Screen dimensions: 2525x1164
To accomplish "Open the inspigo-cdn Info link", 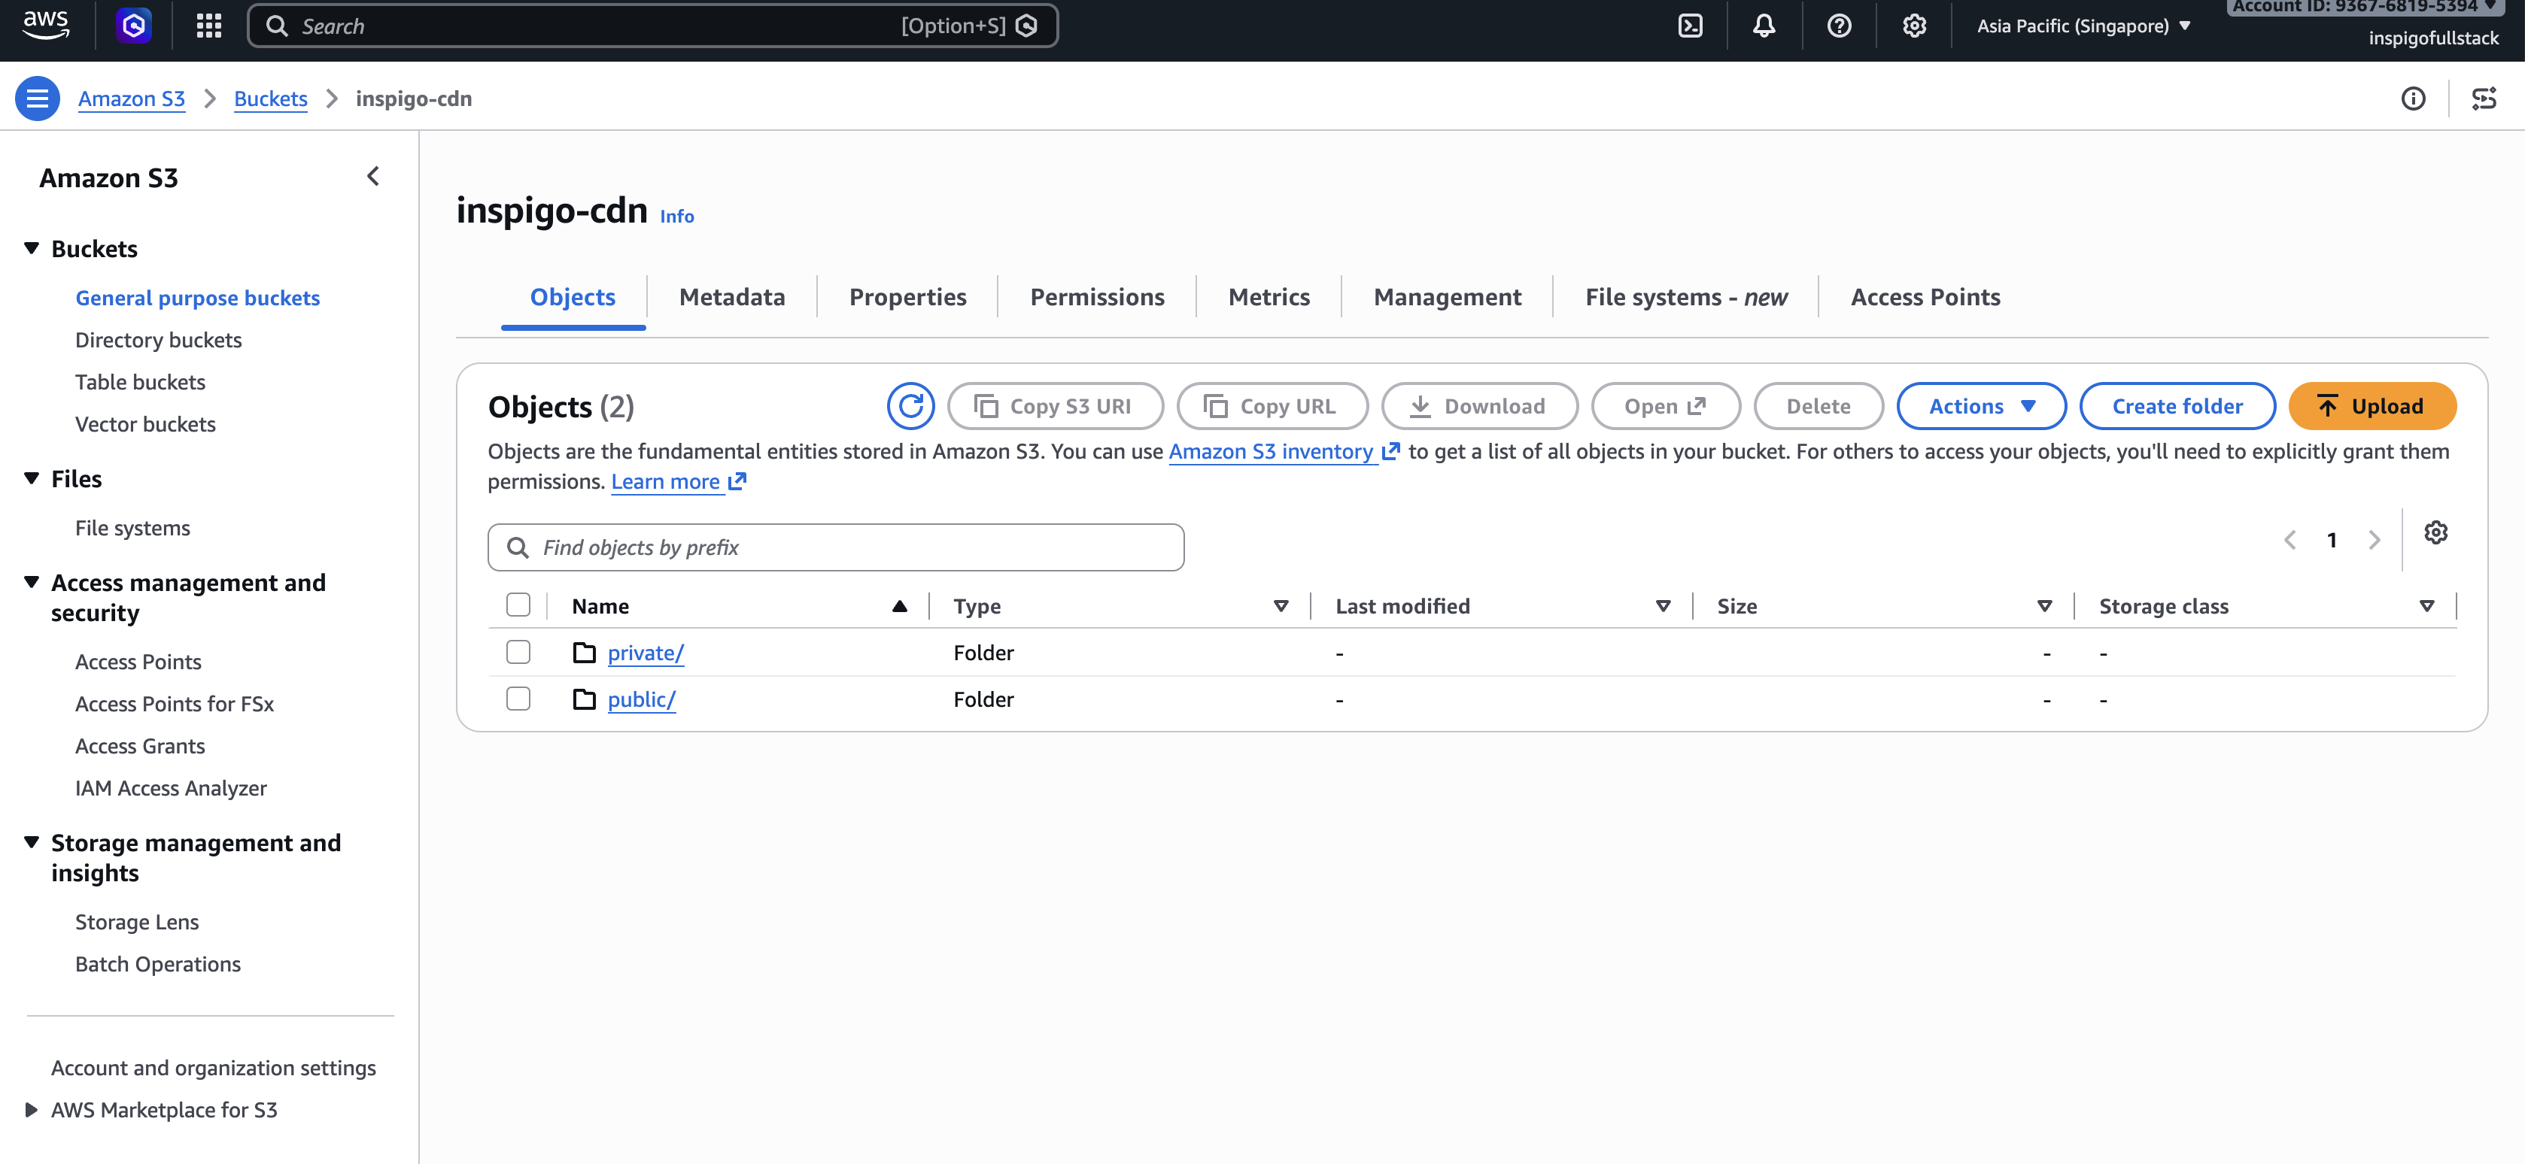I will (676, 216).
